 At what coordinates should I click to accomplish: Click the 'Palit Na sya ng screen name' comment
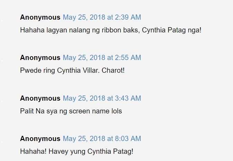[x=71, y=111]
